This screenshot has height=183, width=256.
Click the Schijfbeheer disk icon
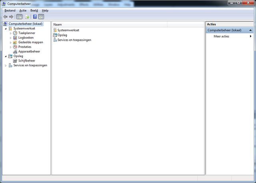pyautogui.click(x=15, y=61)
